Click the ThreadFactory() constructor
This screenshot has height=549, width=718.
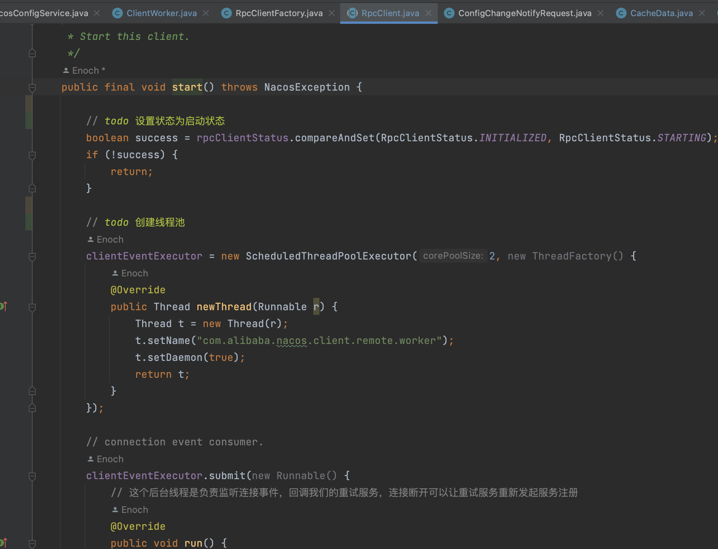pyautogui.click(x=577, y=256)
